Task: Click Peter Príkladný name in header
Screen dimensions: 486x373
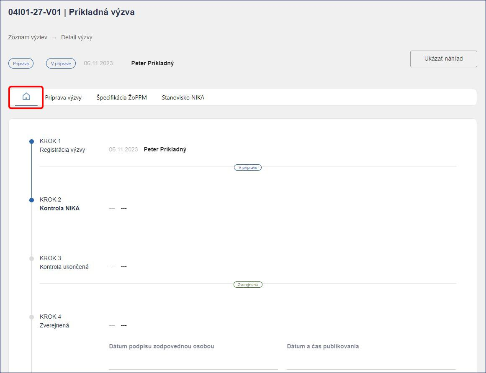Action: 152,63
